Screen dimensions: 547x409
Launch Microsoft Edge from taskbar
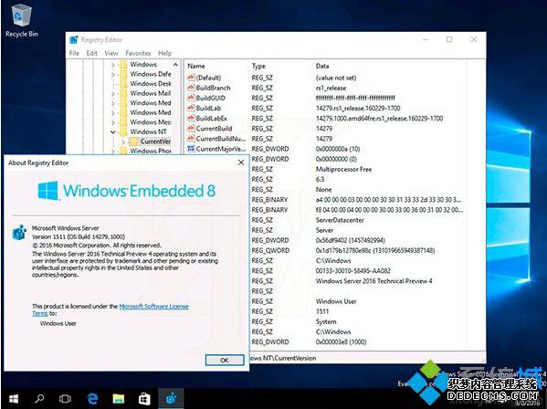92,399
